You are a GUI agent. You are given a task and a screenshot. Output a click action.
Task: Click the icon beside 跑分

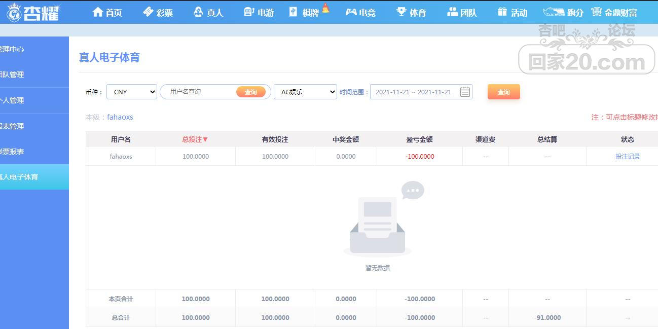point(554,12)
